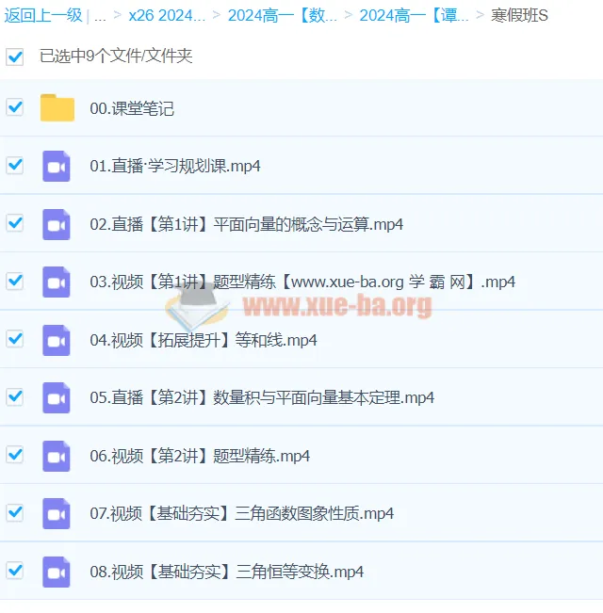Screen dimensions: 603x613
Task: Click video icon for 07.视频 三角函数图象性质
Action: [x=57, y=513]
